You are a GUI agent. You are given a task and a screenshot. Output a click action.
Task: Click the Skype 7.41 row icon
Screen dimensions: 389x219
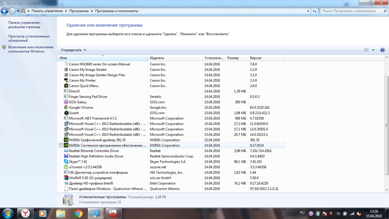66,162
